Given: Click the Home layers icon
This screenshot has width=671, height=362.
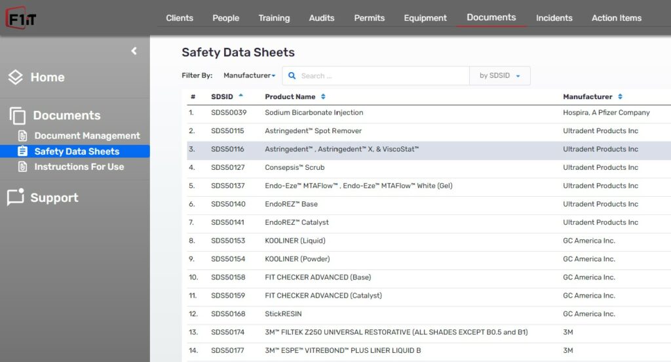Looking at the screenshot, I should pyautogui.click(x=16, y=77).
